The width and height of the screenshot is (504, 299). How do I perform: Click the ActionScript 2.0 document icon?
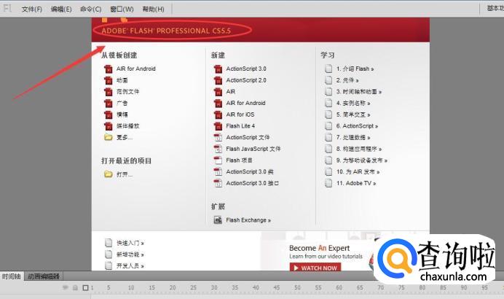[x=218, y=80]
